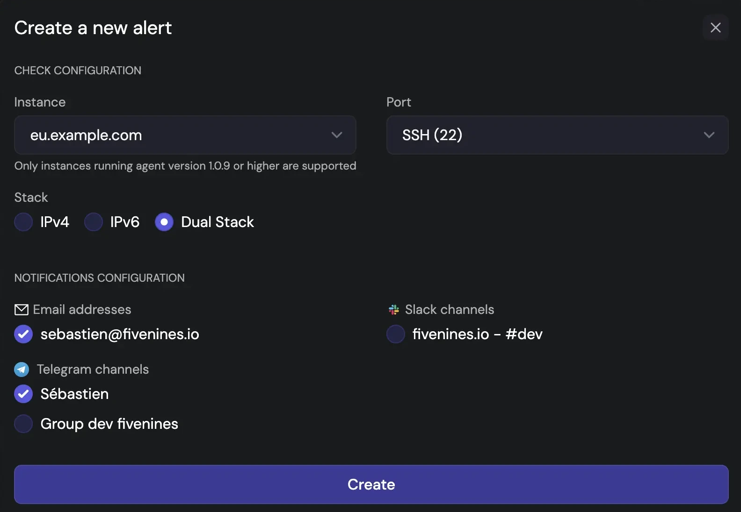Viewport: 741px width, 512px height.
Task: Open the Instance dropdown chevron
Action: (x=337, y=135)
